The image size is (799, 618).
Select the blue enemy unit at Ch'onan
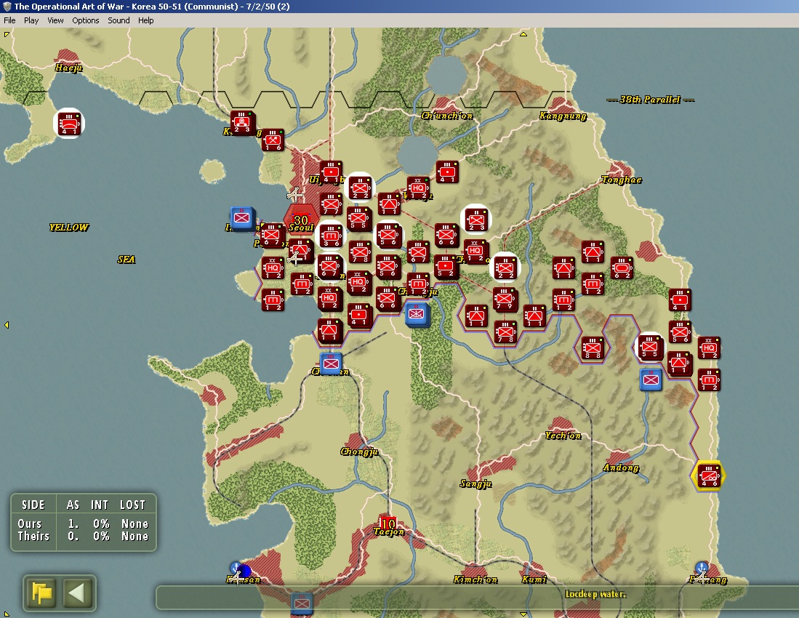point(331,364)
